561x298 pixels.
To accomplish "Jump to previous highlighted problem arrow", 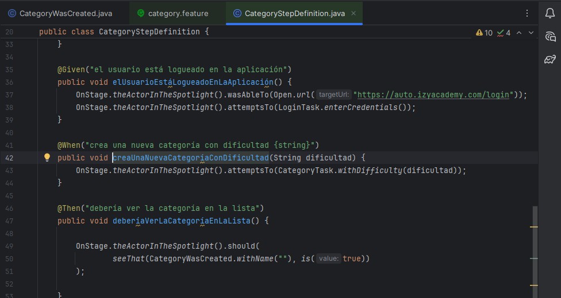I will tap(519, 33).
